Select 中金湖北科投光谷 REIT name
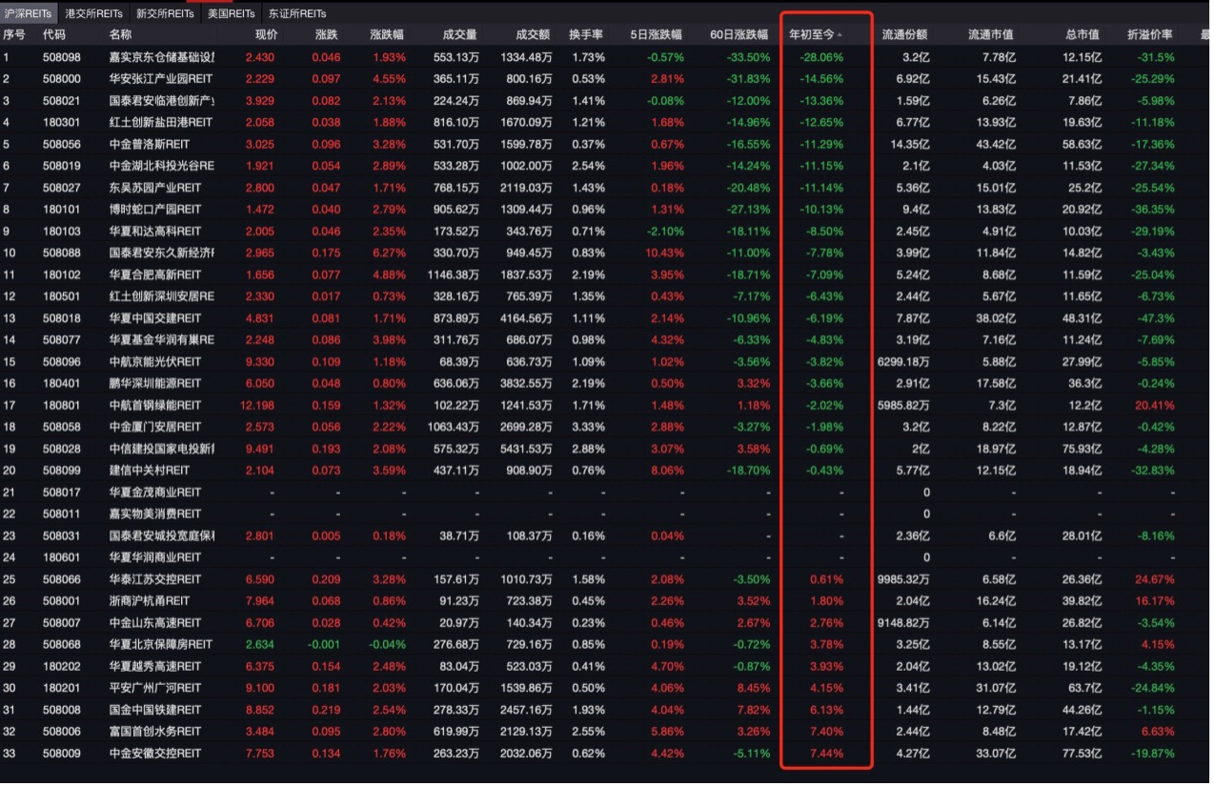This screenshot has width=1214, height=786. coord(162,166)
